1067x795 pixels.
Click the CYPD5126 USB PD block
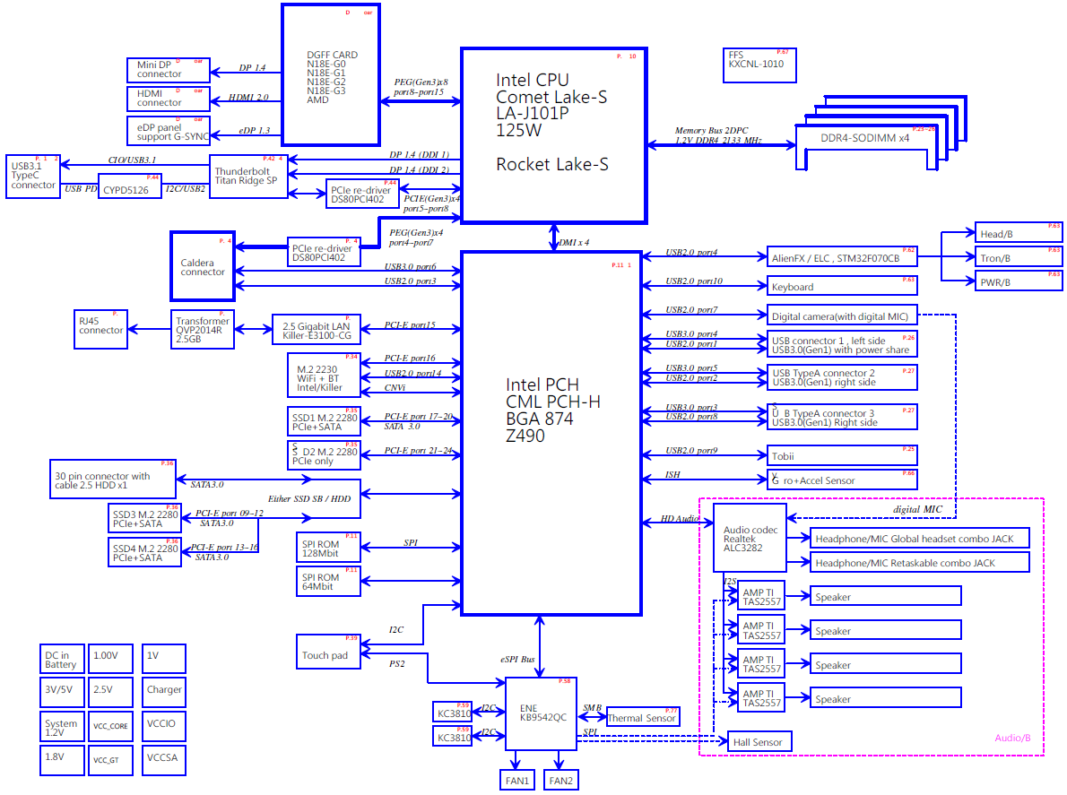pos(124,189)
